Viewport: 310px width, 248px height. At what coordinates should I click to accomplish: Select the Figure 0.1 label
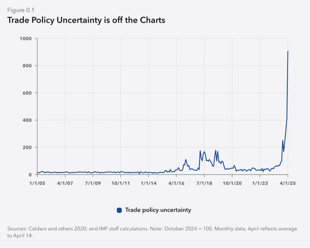coord(21,10)
